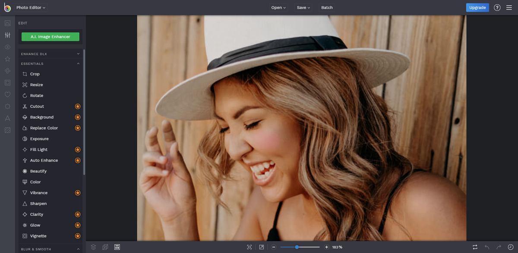
Task: Open the Effects star sidebar icon
Action: point(7,59)
